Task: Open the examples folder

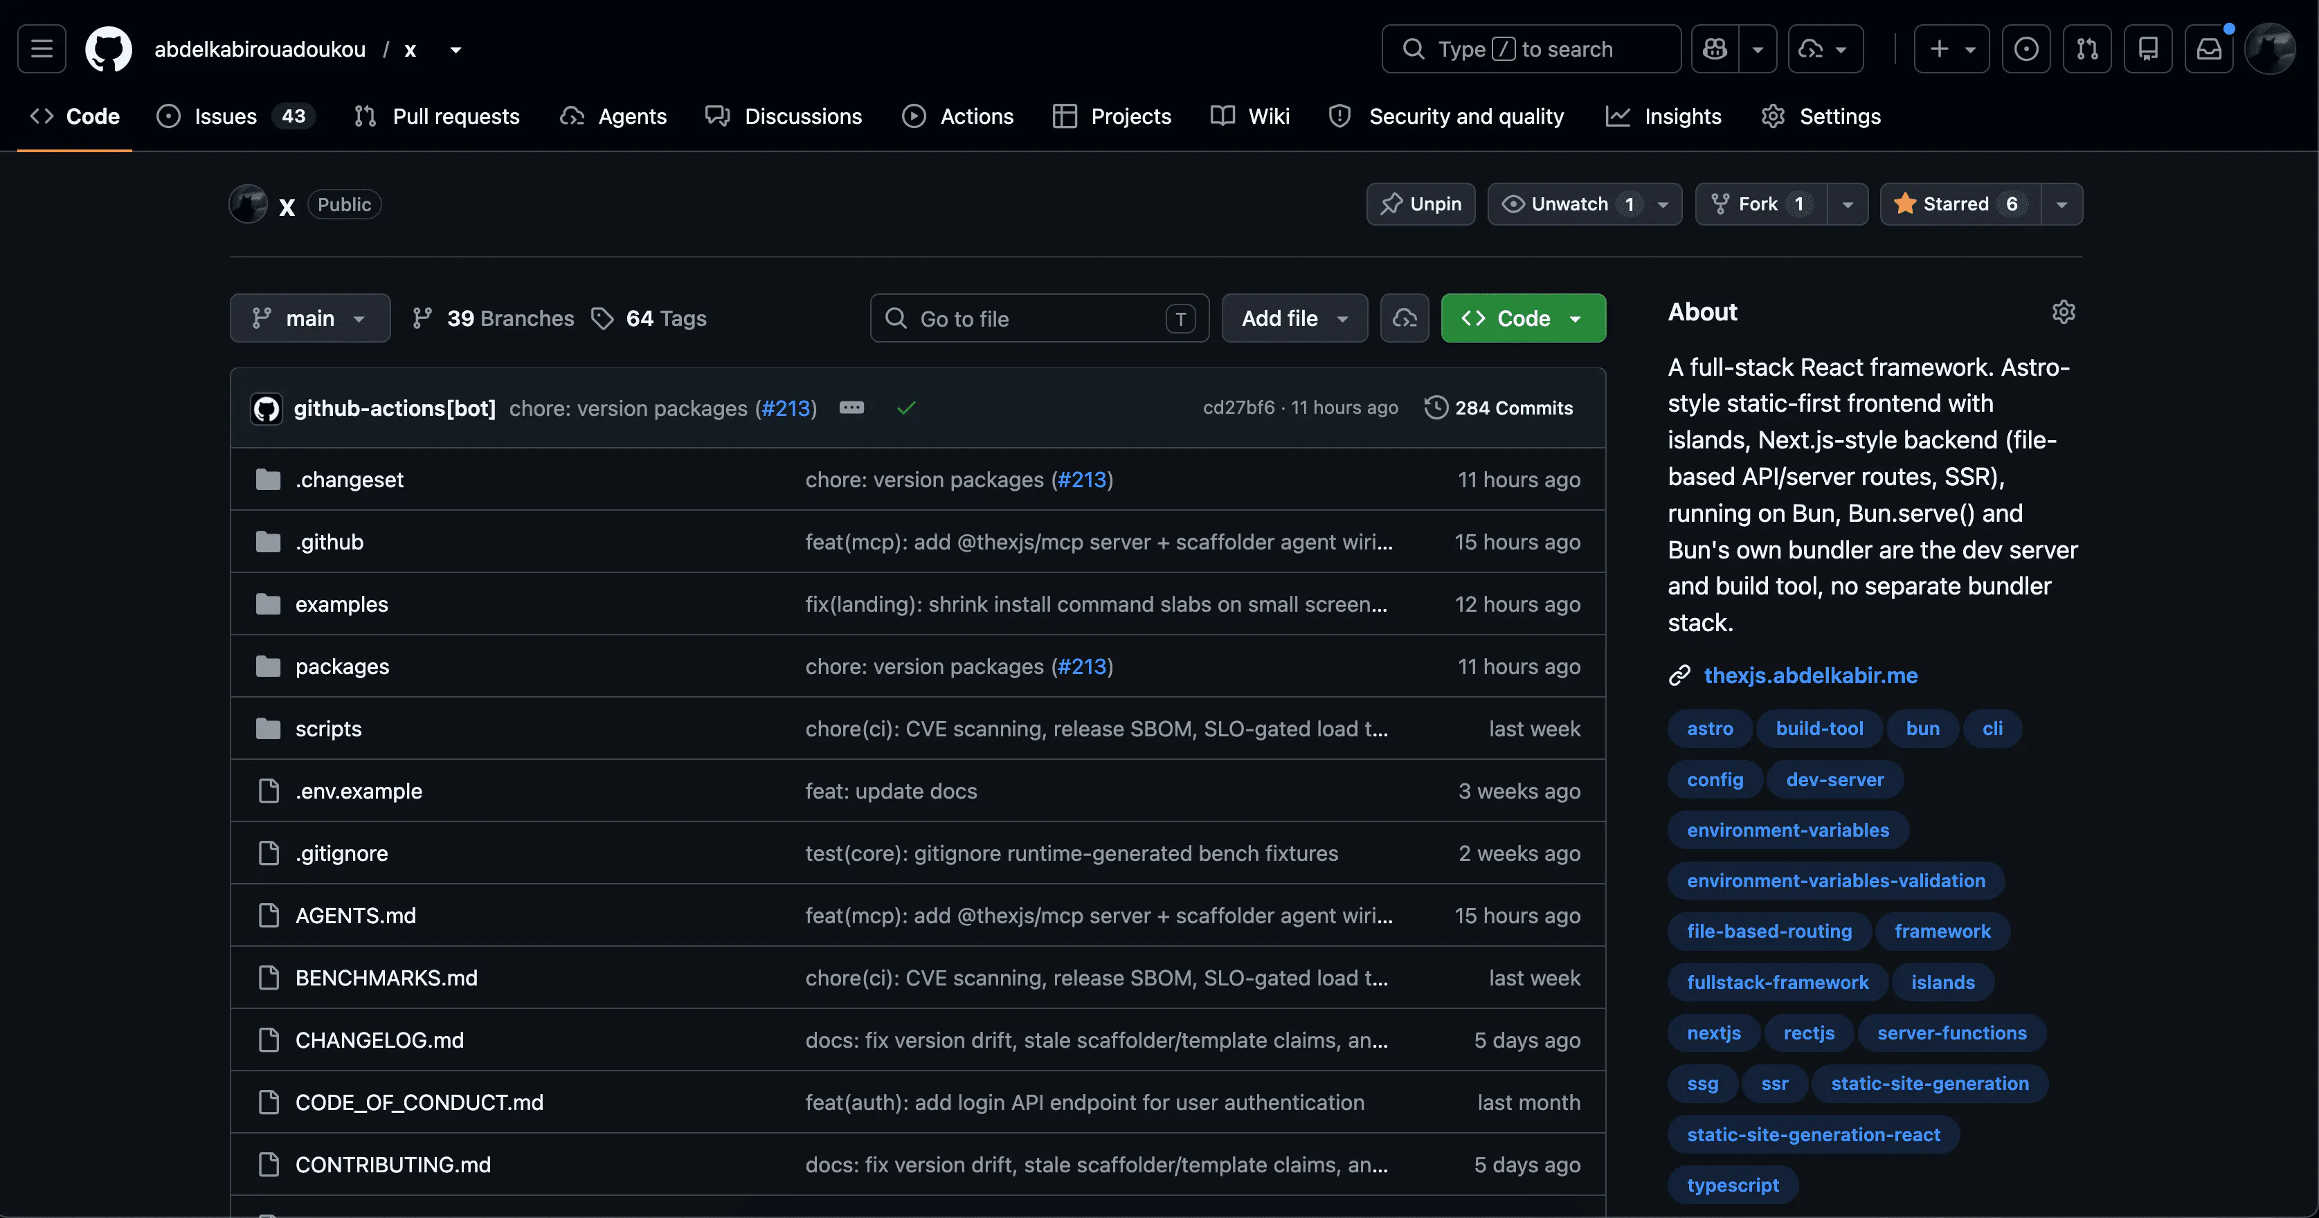Action: 341,603
